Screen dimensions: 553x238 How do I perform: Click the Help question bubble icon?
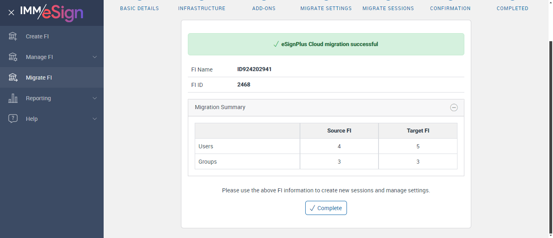13,119
